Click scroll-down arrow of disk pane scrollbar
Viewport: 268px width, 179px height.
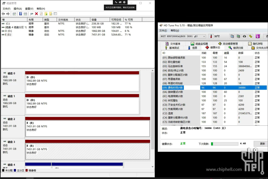(152, 166)
